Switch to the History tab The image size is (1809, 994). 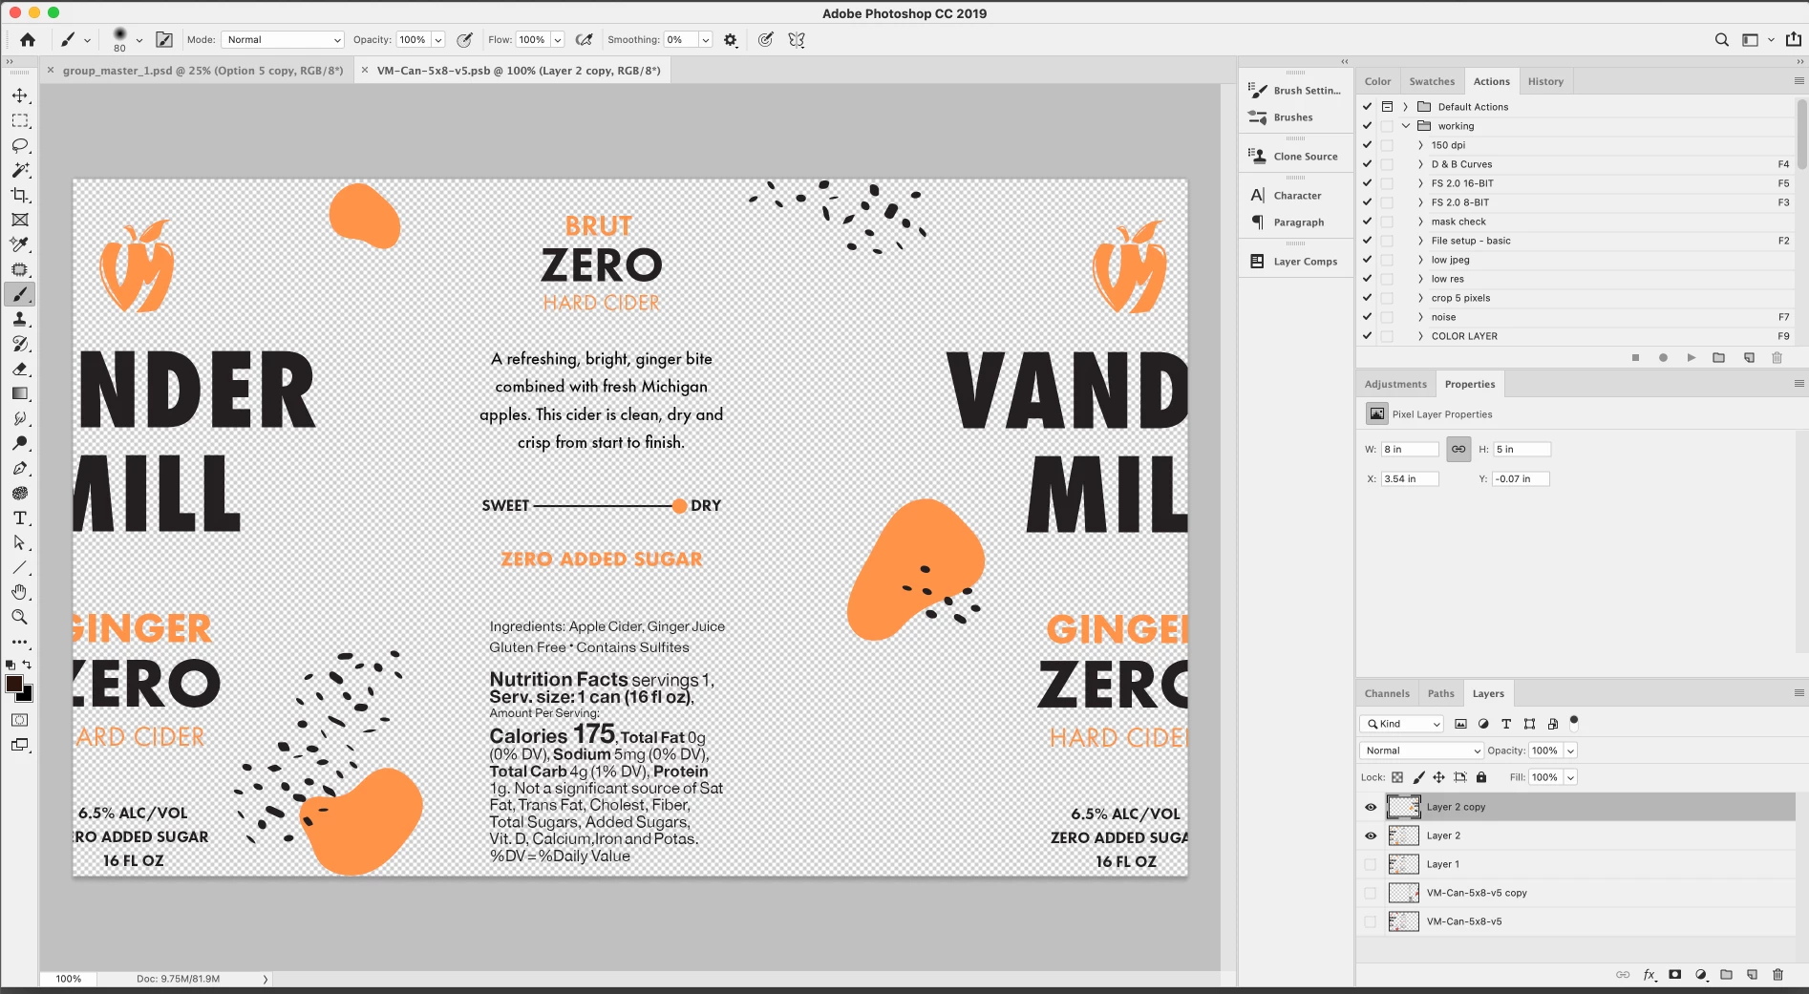[x=1545, y=81]
